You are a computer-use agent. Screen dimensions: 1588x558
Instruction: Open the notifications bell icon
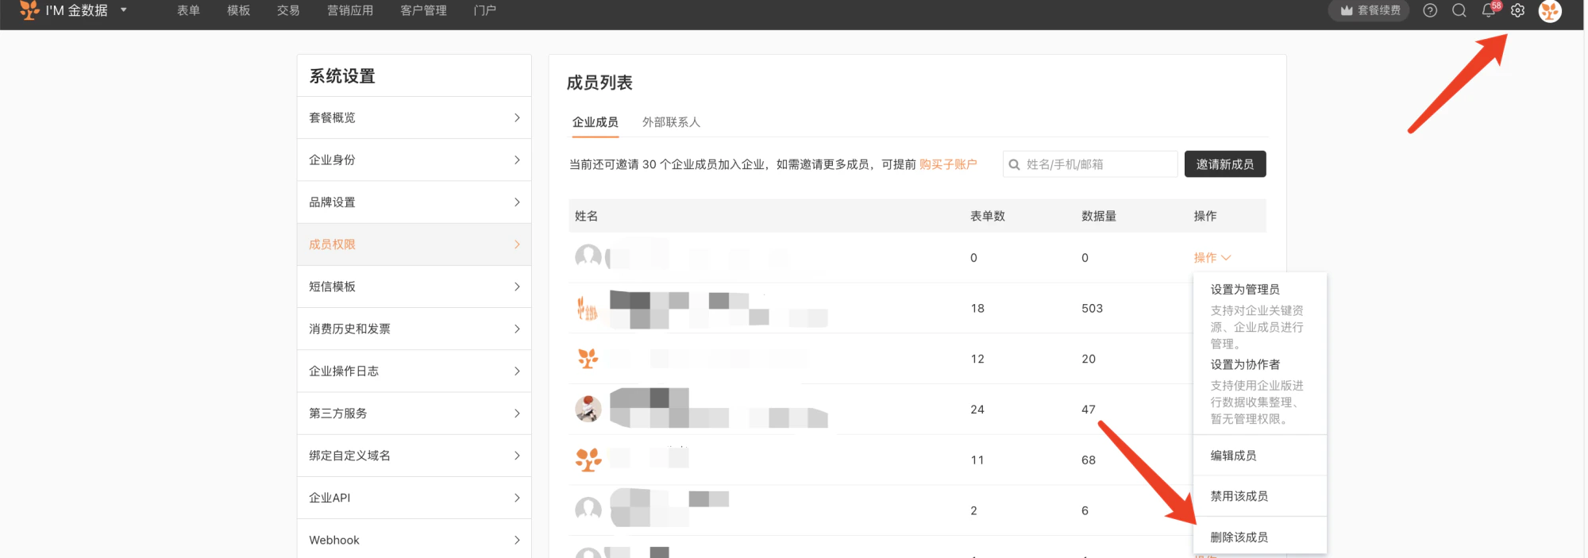pos(1489,10)
